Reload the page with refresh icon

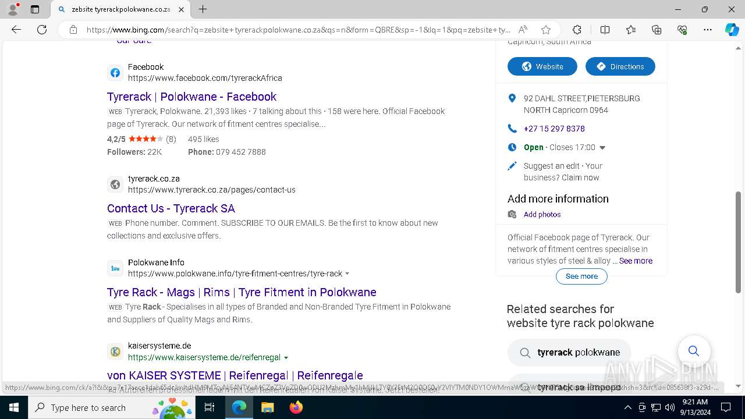coord(42,30)
